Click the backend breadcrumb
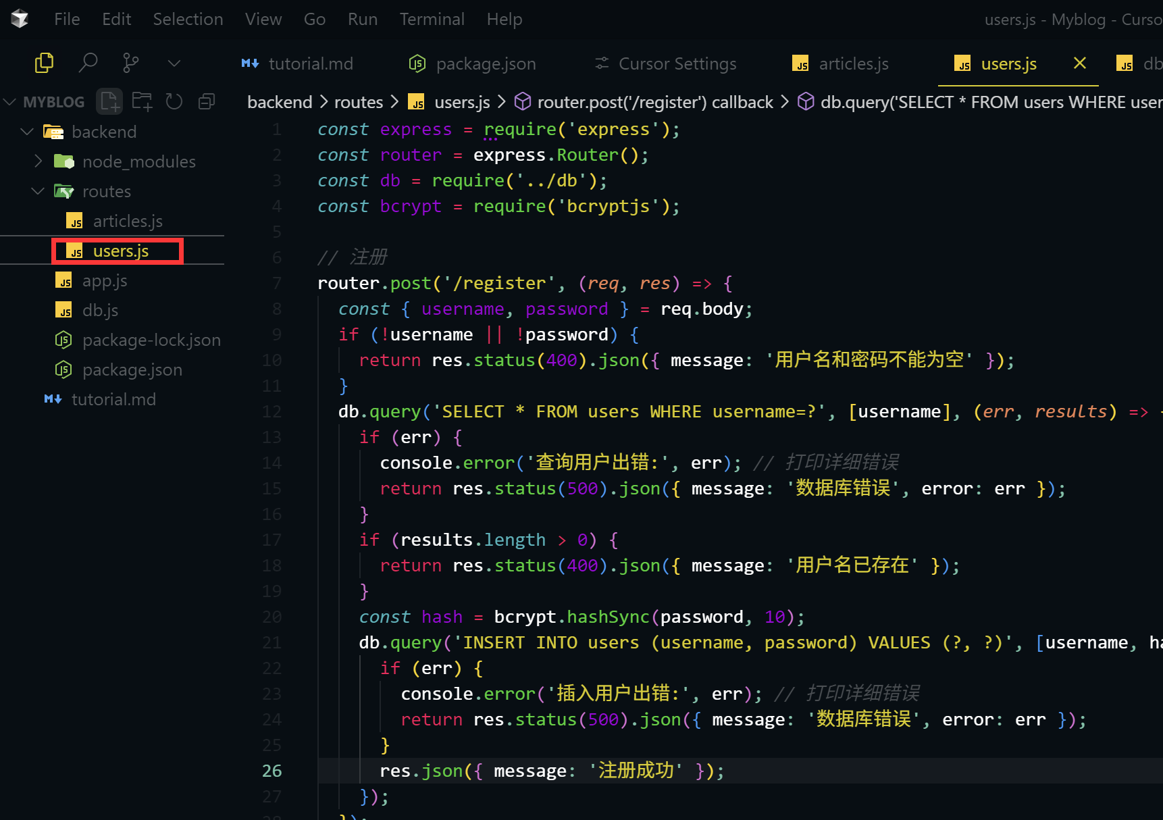 280,102
